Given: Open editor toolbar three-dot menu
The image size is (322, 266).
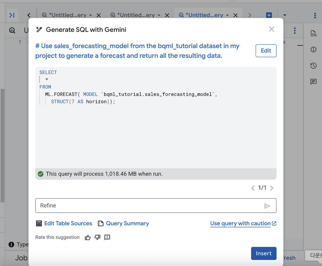Looking at the screenshot, I should 295,31.
